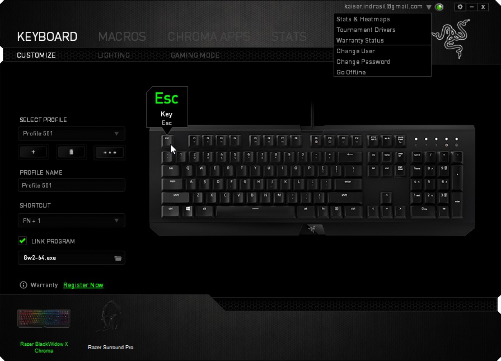
Task: Click the Razer logo on the keyboard image
Action: pyautogui.click(x=312, y=229)
